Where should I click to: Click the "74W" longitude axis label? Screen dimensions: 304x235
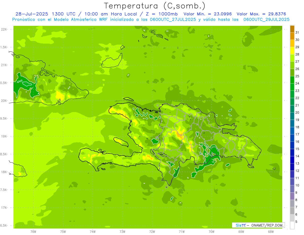coord(92,232)
